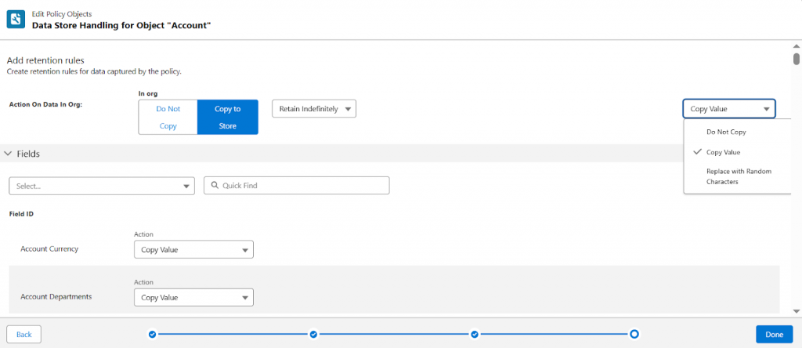
Task: Click the current final progress step circle
Action: click(634, 335)
